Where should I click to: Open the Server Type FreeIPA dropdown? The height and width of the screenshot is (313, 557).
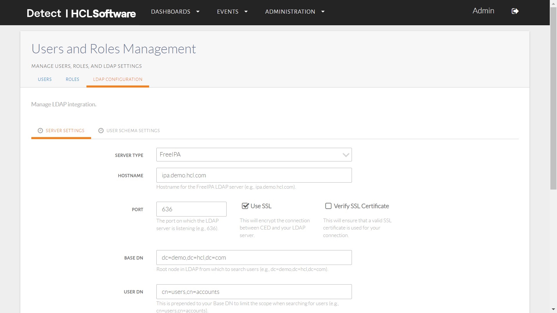254,155
